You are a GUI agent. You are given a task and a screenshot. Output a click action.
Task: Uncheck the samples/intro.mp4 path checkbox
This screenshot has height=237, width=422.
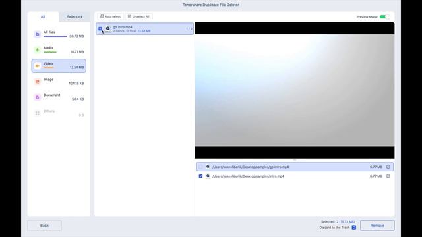[x=200, y=176]
